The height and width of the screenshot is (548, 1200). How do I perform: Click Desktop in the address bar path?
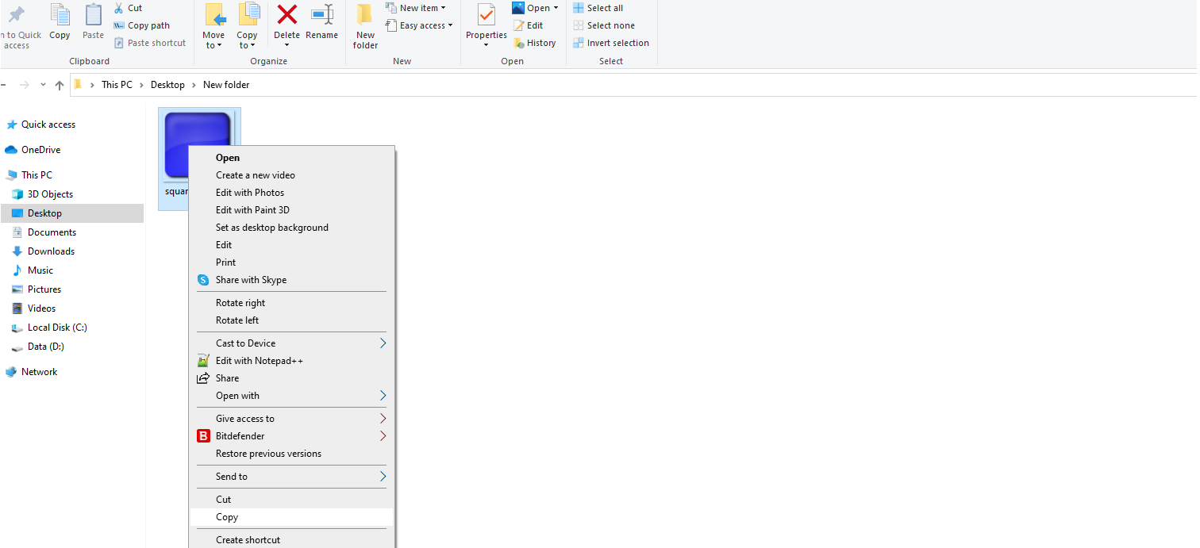click(167, 85)
